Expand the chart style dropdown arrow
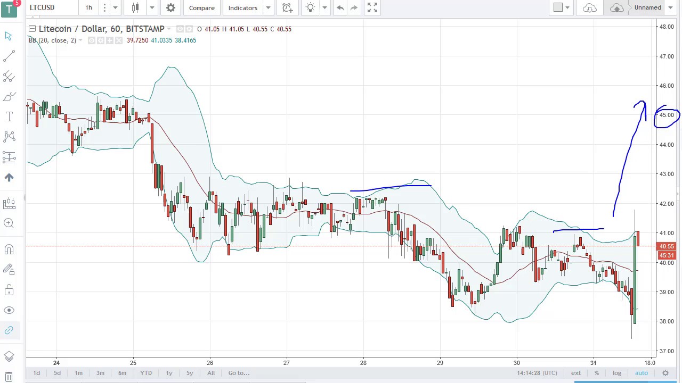 pos(152,7)
